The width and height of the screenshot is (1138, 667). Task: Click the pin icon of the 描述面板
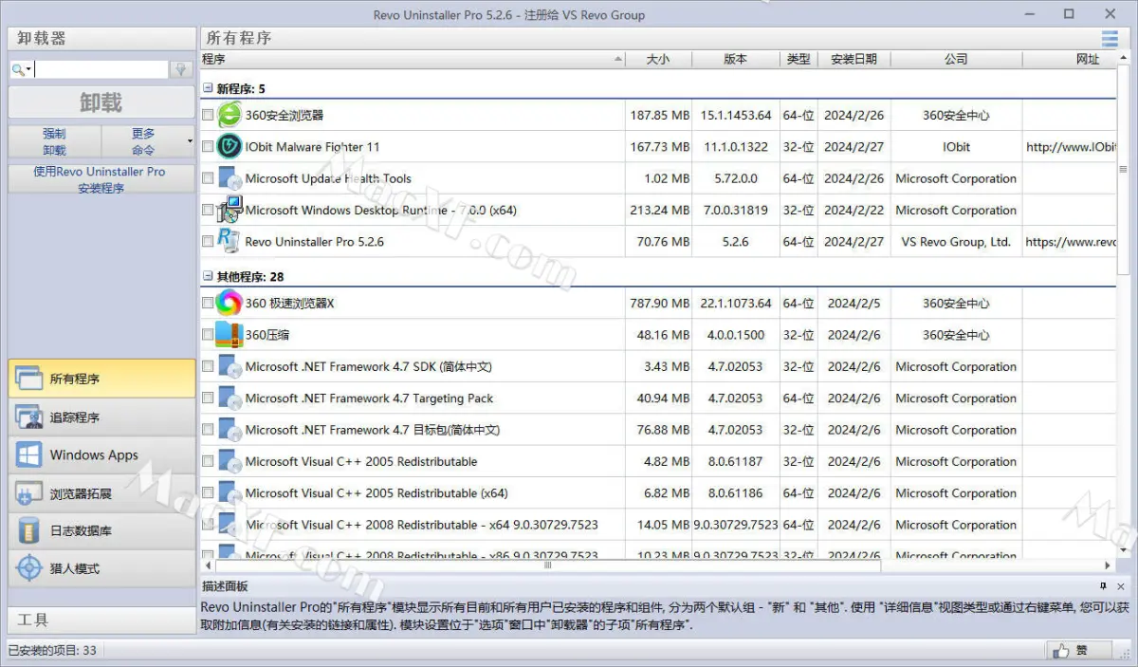[1103, 586]
